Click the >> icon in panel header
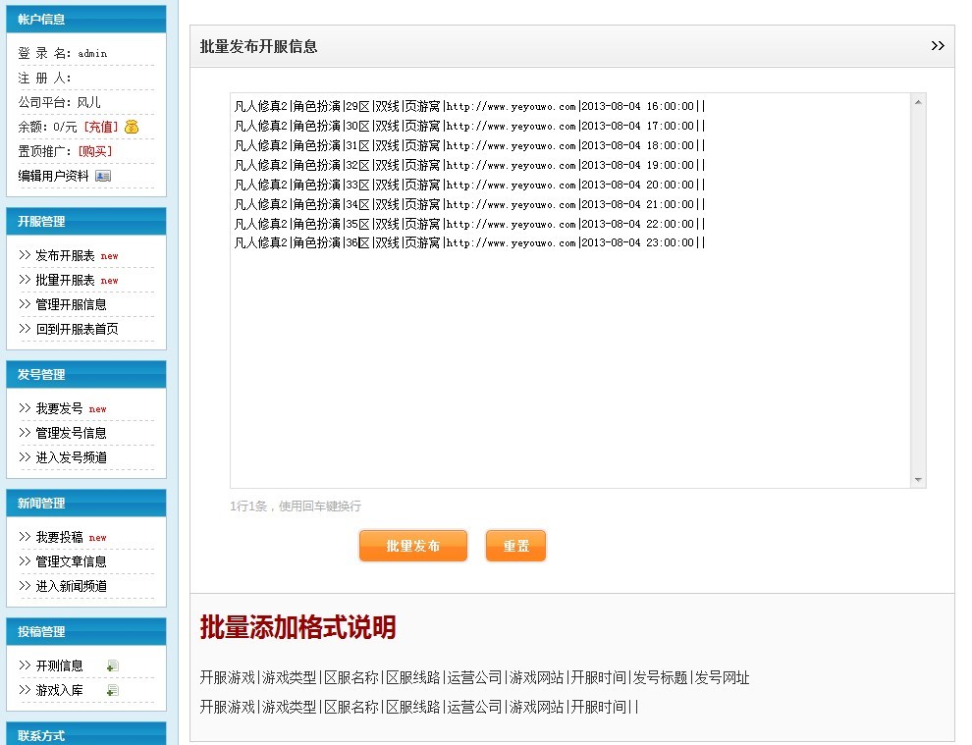The height and width of the screenshot is (745, 972). (x=937, y=46)
